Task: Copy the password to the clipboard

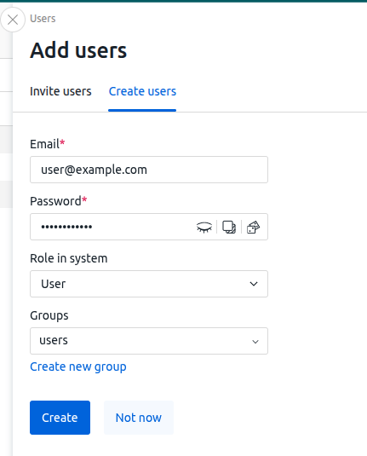Action: click(229, 227)
